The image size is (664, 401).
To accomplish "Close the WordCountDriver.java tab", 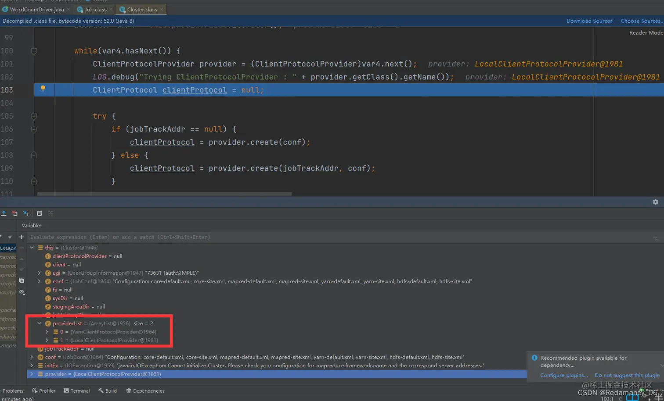I will (68, 9).
